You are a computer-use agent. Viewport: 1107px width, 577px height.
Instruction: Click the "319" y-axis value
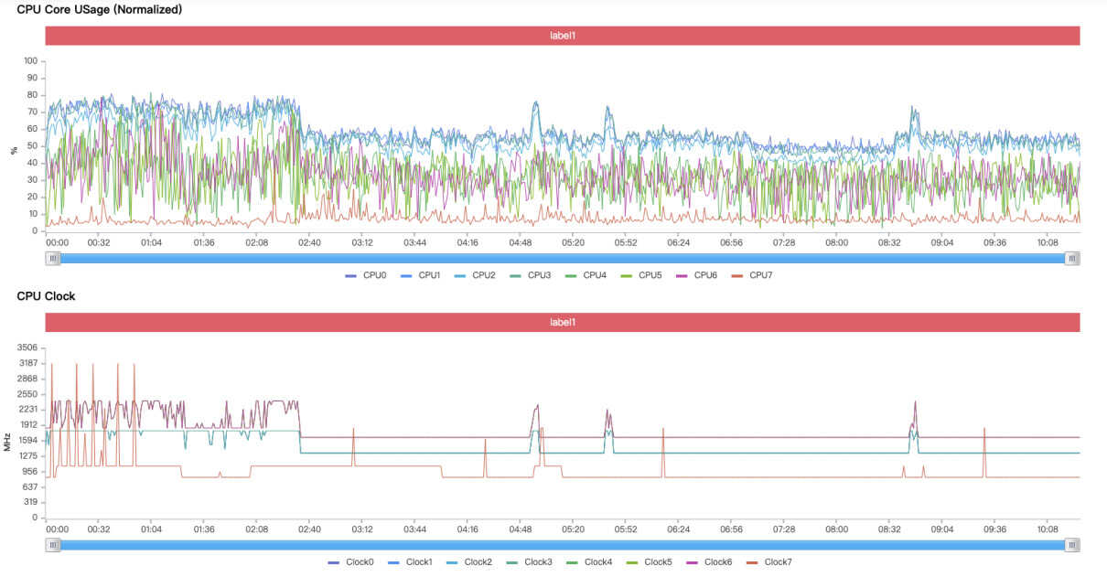[x=30, y=502]
